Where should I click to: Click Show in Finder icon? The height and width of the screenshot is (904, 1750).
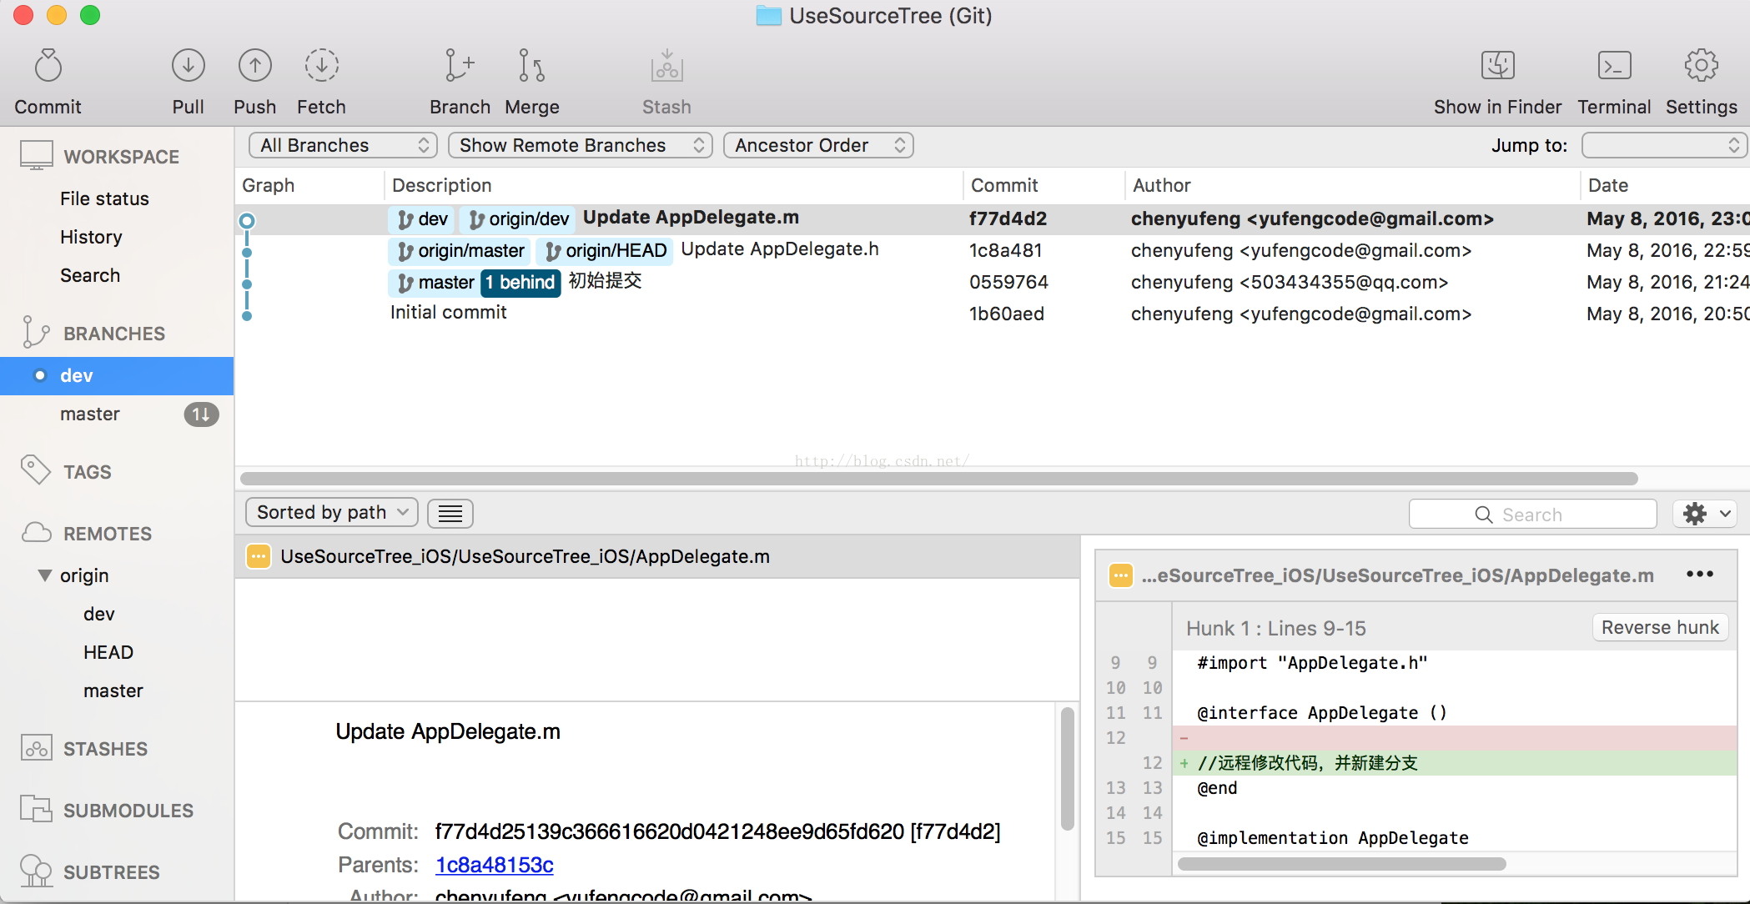1497,67
